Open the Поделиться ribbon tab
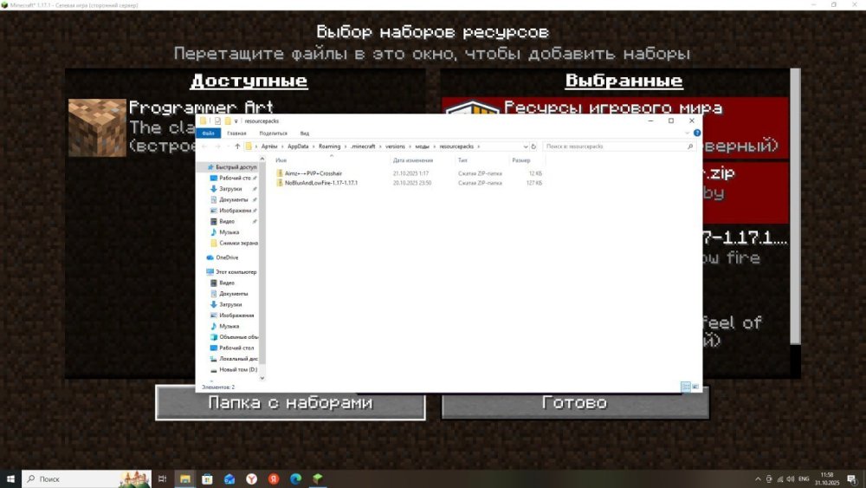This screenshot has height=488, width=866. point(274,133)
